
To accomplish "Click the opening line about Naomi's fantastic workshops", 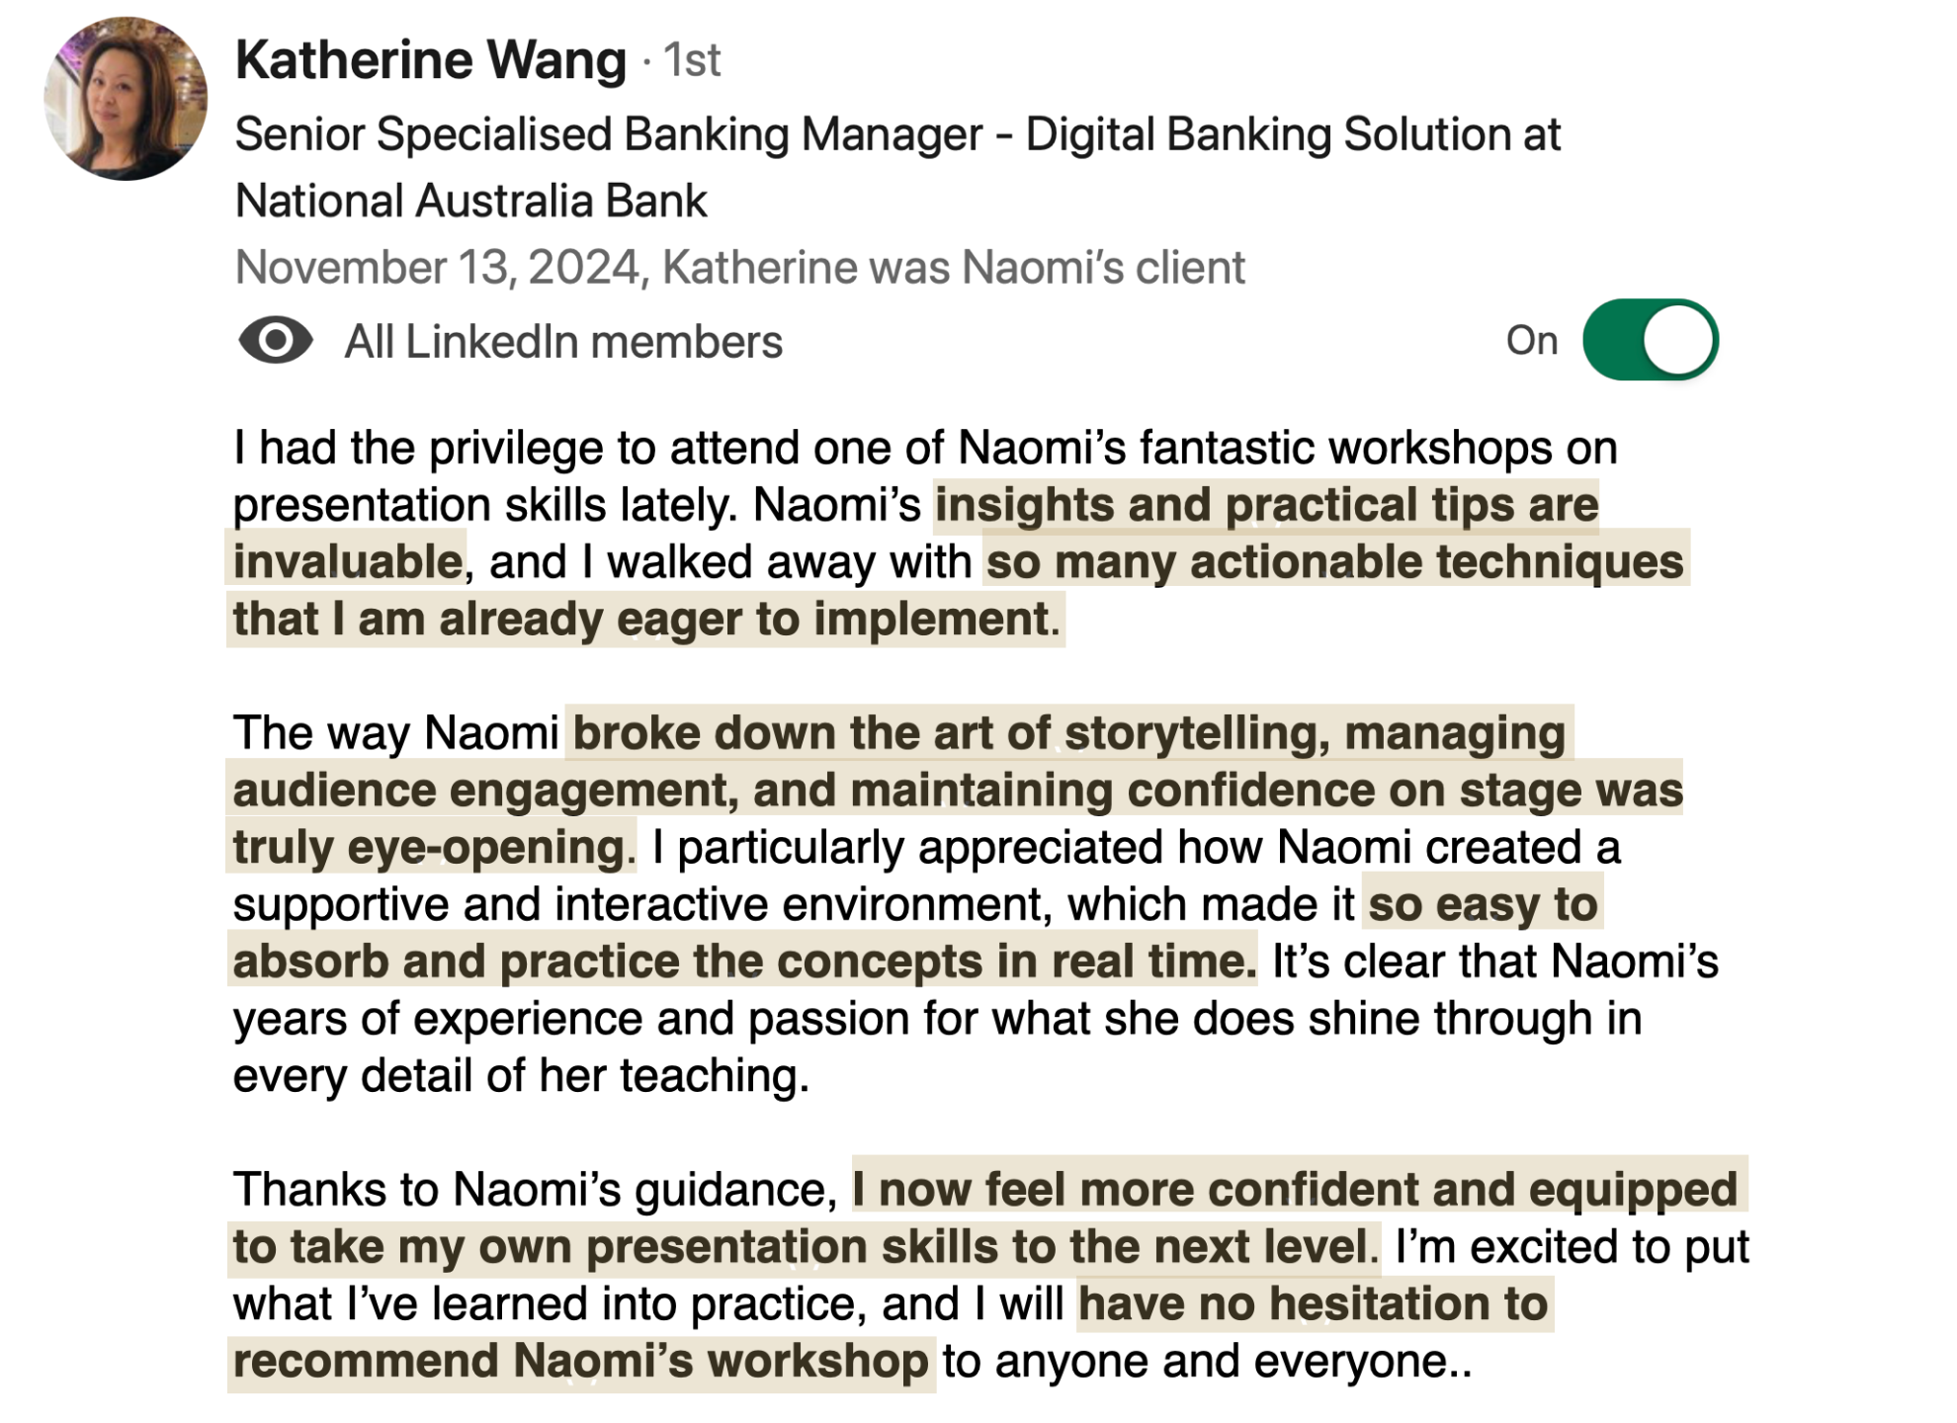I will click(x=925, y=448).
